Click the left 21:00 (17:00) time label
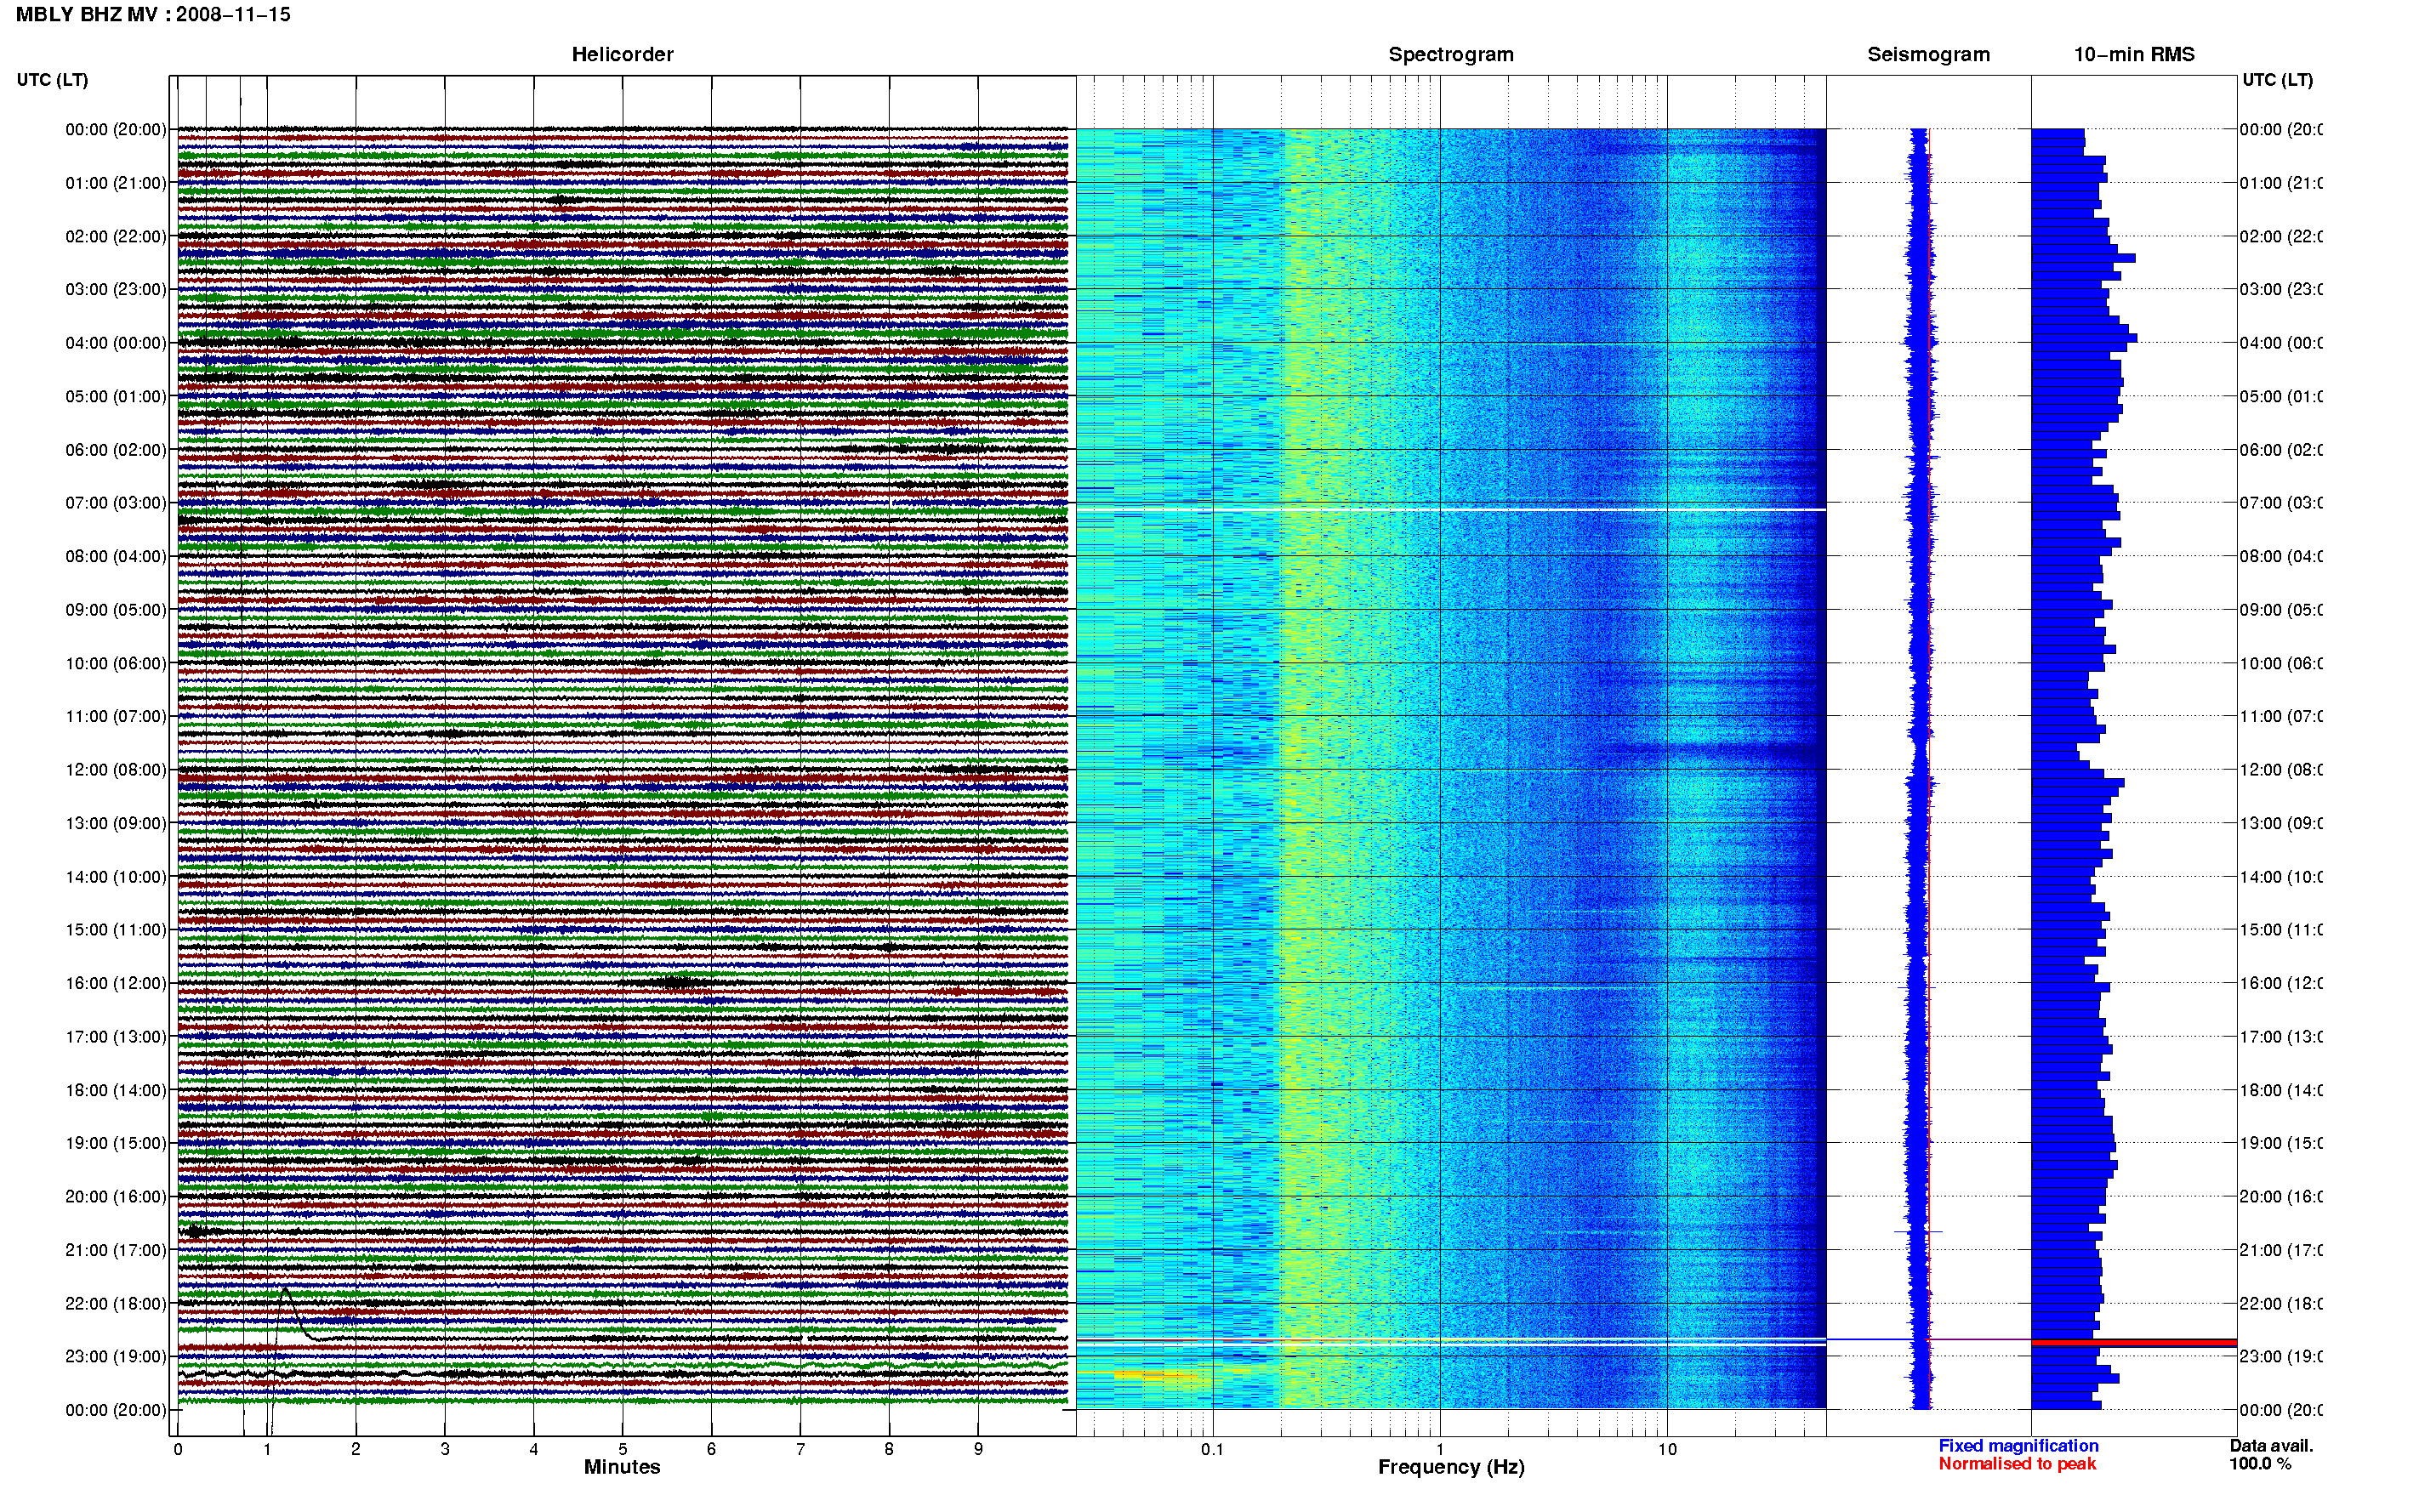The width and height of the screenshot is (2419, 1512). pos(116,1250)
